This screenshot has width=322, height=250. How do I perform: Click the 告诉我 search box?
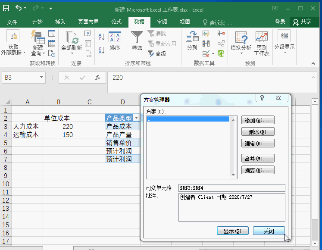click(x=217, y=22)
